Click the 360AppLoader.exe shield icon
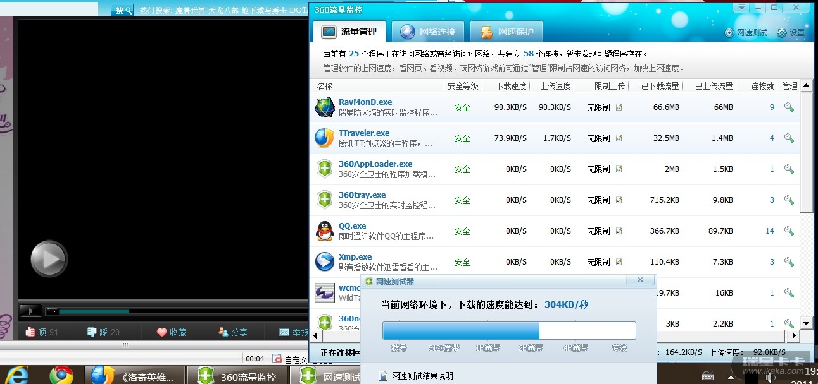The height and width of the screenshot is (384, 818). pyautogui.click(x=325, y=169)
